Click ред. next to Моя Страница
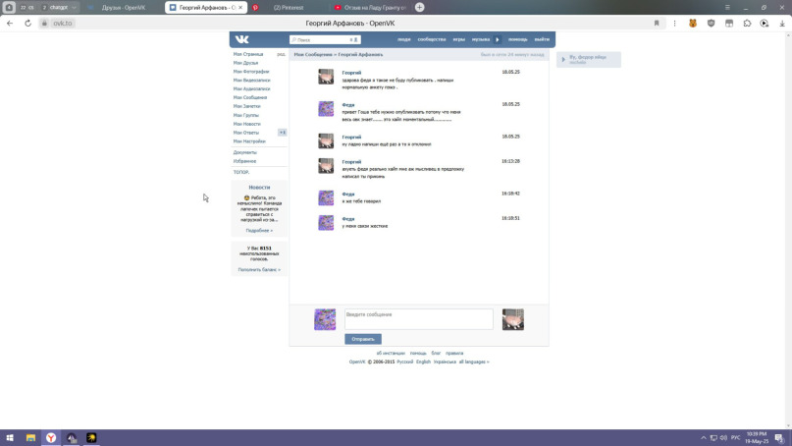The width and height of the screenshot is (792, 446). (x=282, y=54)
